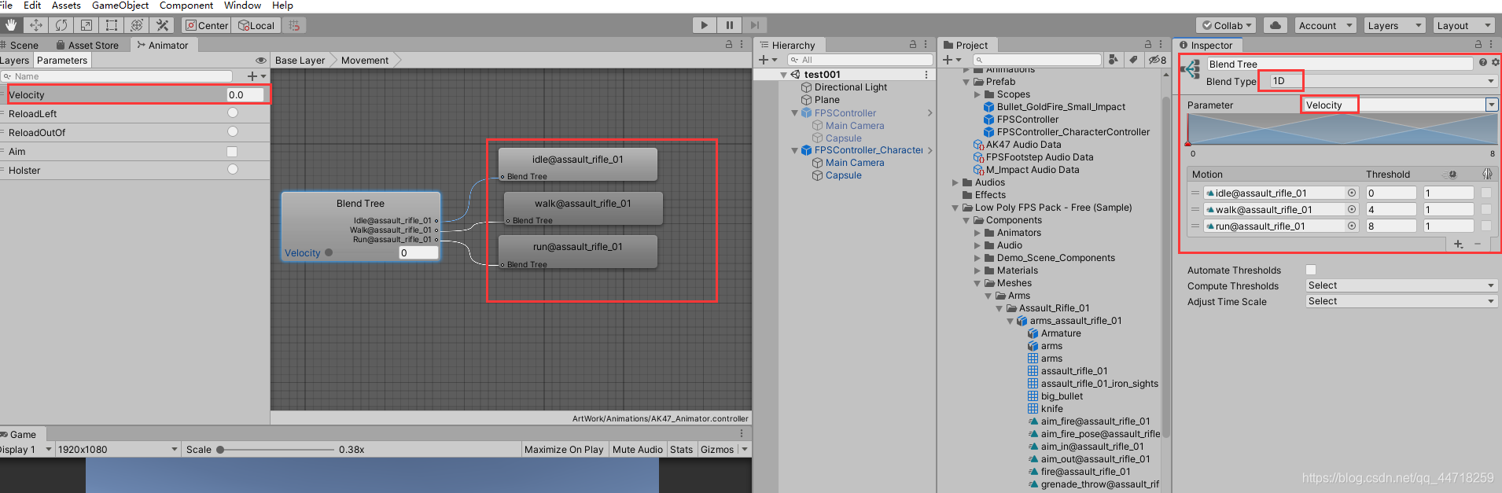
Task: Select the combined Transform tool
Action: pyautogui.click(x=137, y=25)
